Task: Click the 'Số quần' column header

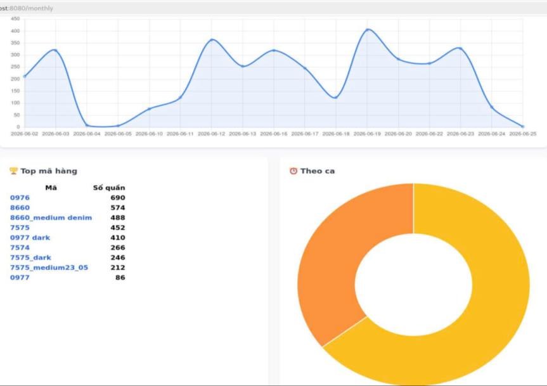Action: [x=109, y=188]
